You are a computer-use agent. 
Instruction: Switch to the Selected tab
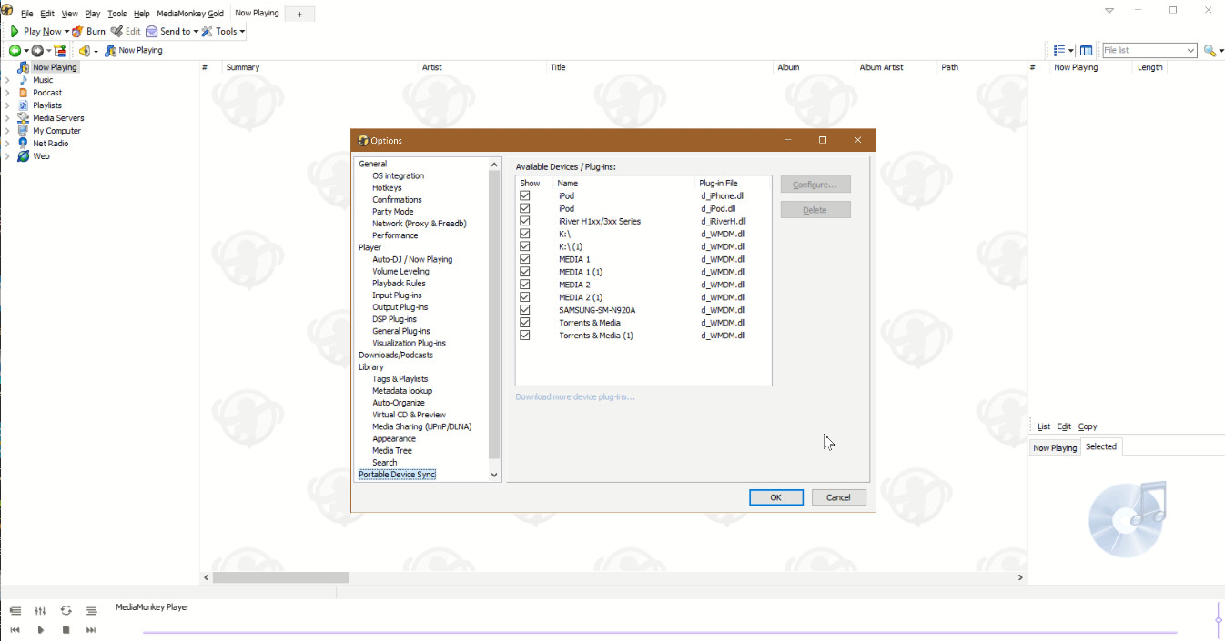tap(1100, 446)
